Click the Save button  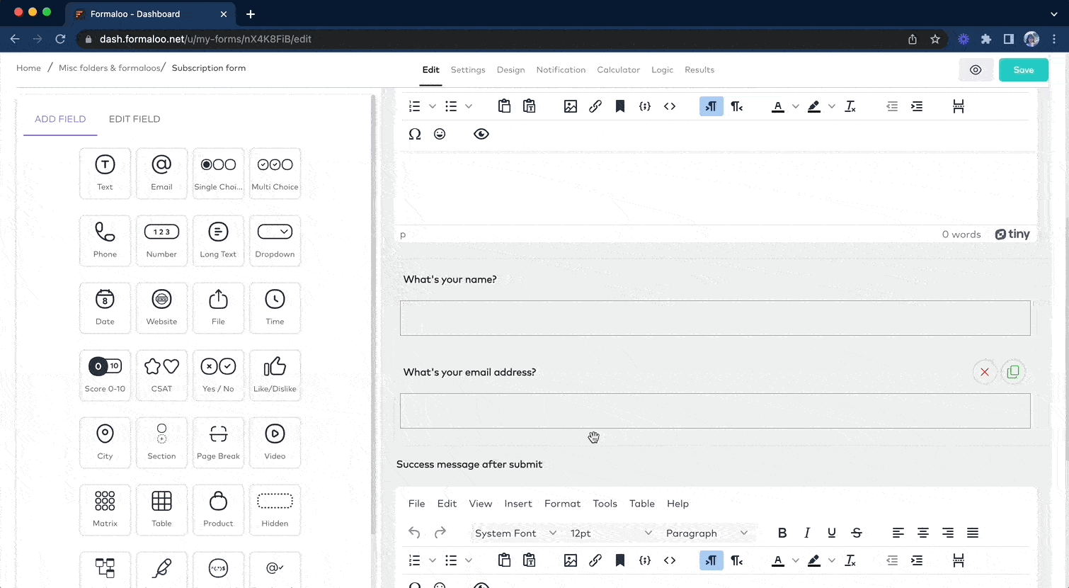click(x=1023, y=69)
